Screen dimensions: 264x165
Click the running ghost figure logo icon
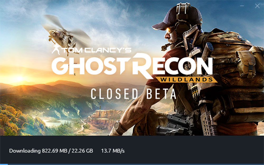[56, 50]
